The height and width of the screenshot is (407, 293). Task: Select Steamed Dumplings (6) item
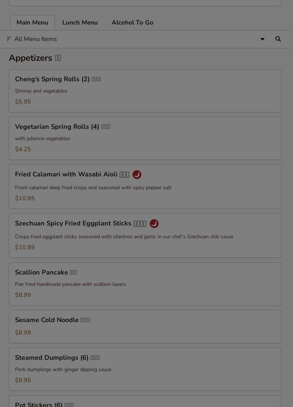pyautogui.click(x=145, y=369)
